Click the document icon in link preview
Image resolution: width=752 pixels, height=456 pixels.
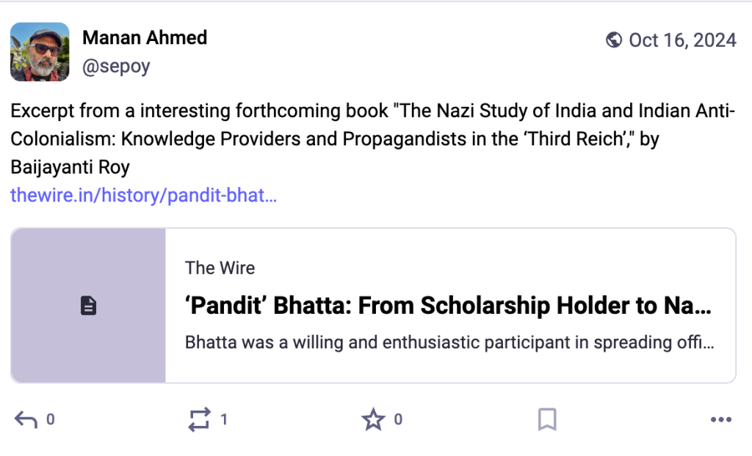(88, 306)
